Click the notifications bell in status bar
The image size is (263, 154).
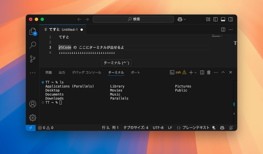[231, 128]
